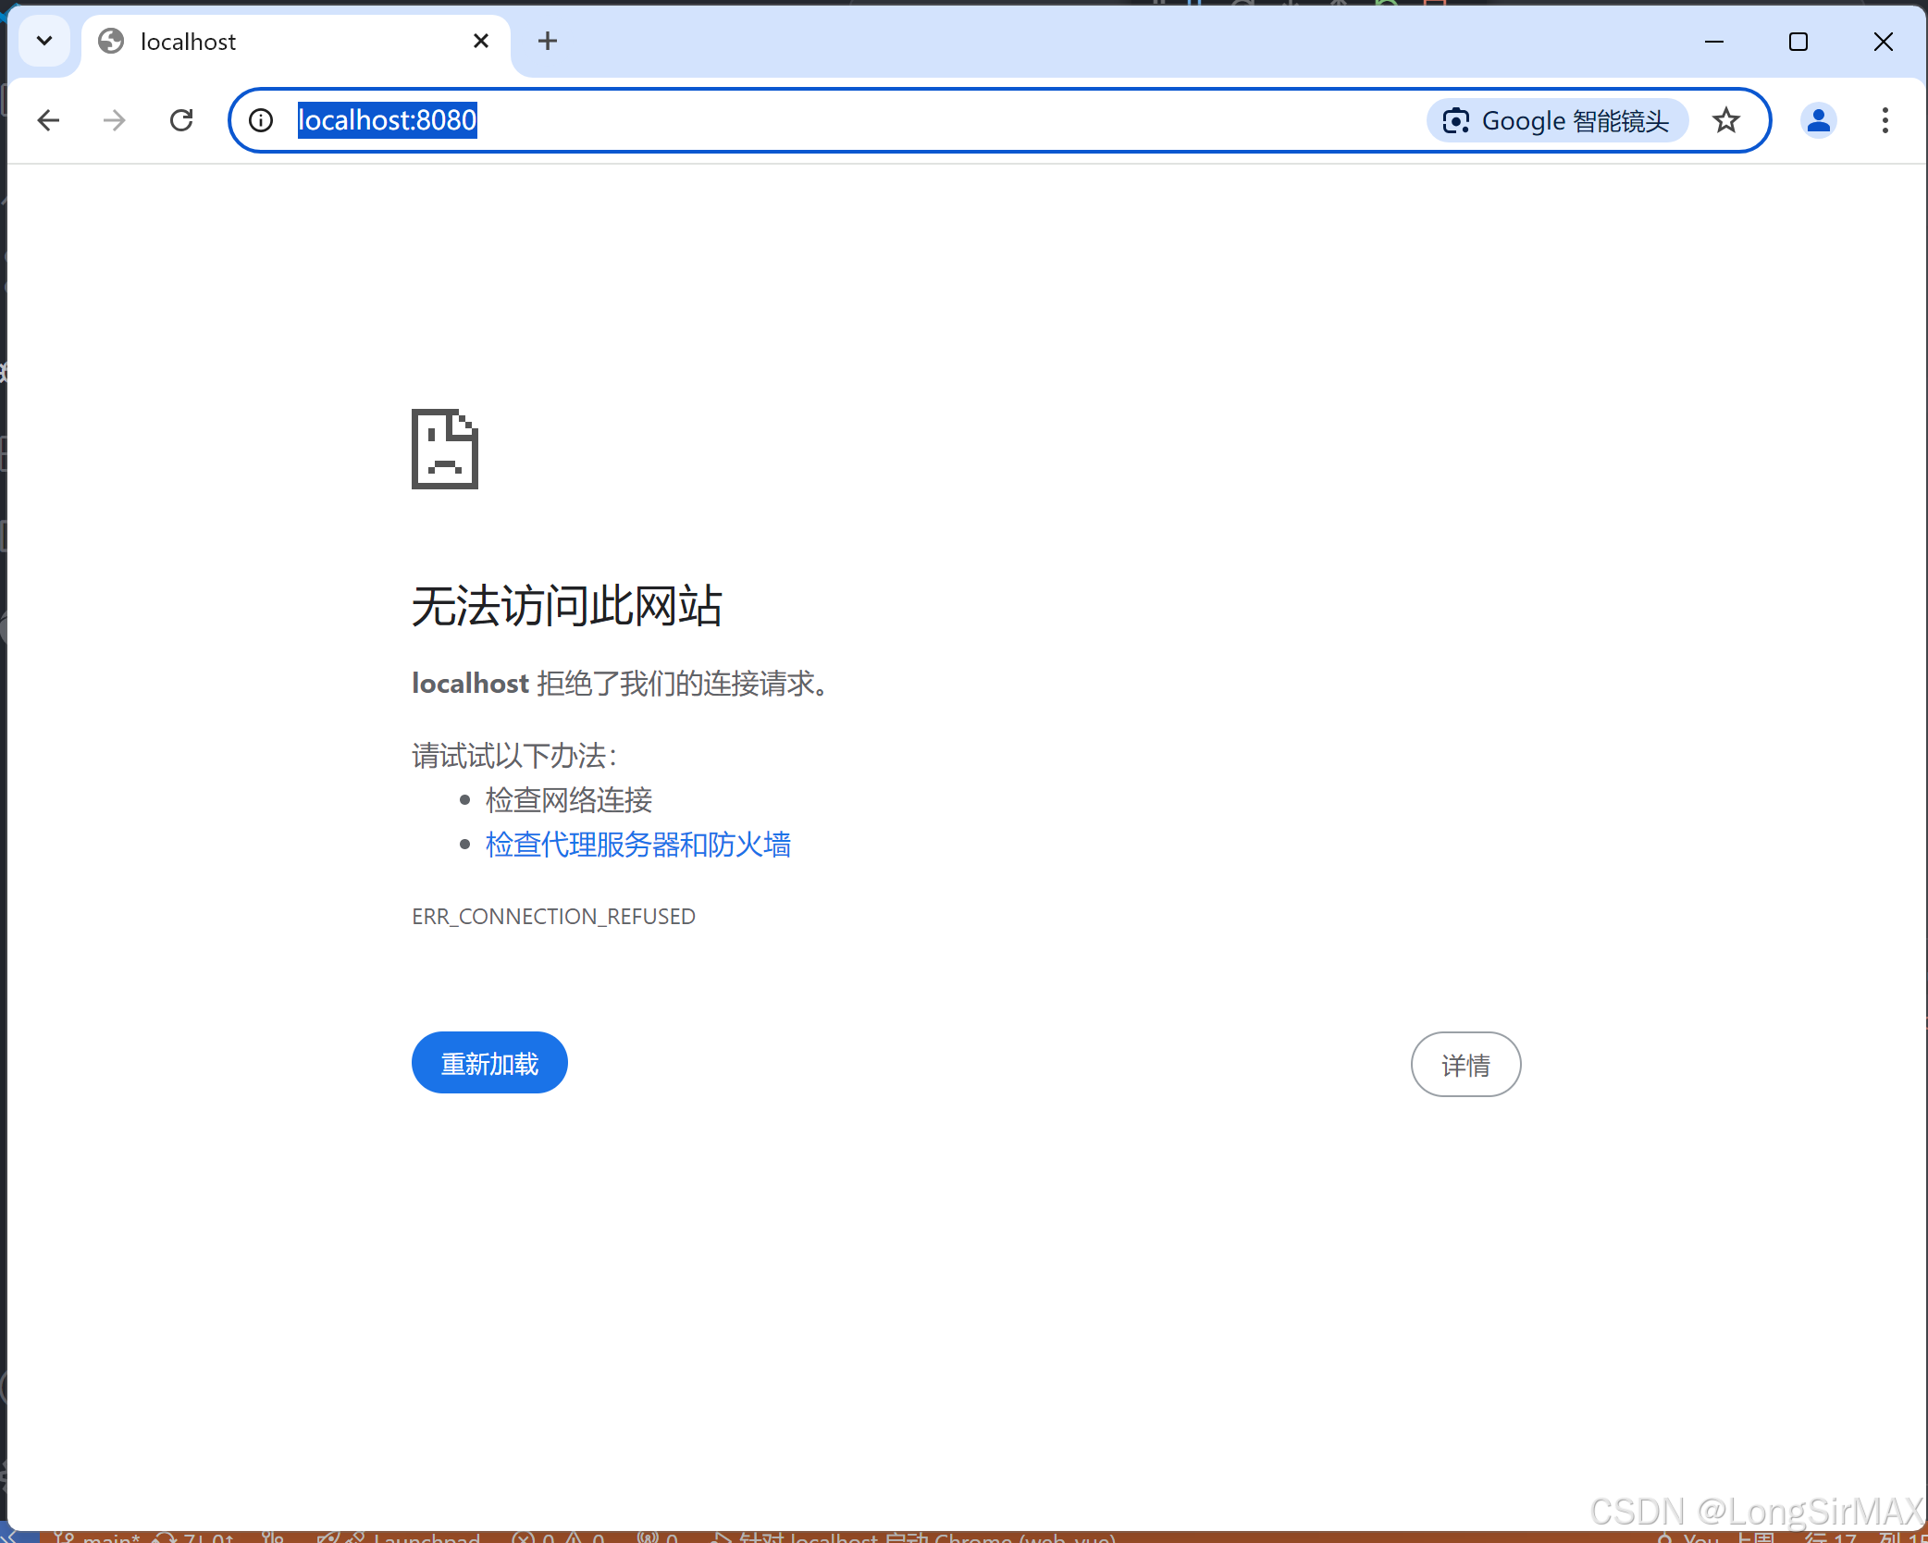Minimize the Chrome window
The width and height of the screenshot is (1928, 1543).
coord(1713,42)
